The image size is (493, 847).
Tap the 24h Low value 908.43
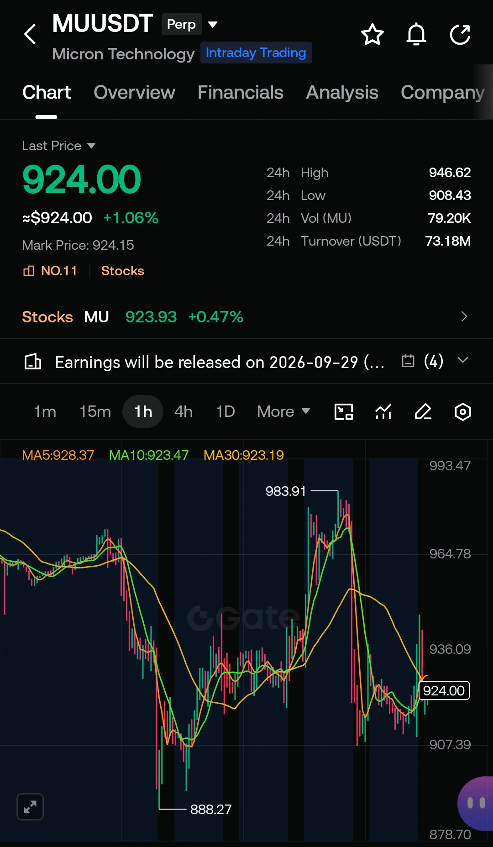tap(450, 195)
